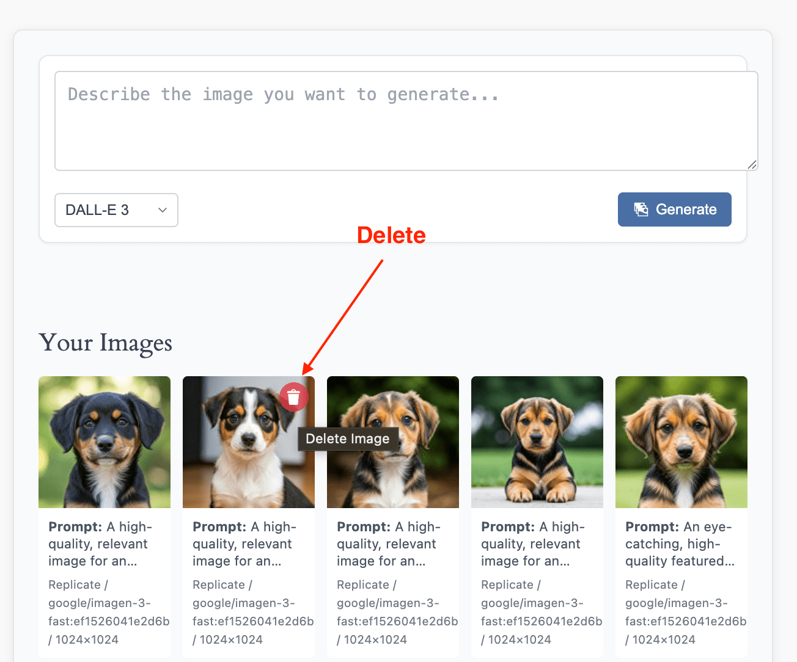This screenshot has height=662, width=797.
Task: Open the lying puppy on grass thumbnail
Action: point(537,442)
